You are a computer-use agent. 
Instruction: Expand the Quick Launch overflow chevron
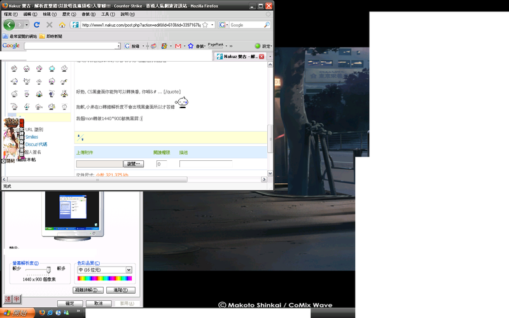pos(78,311)
